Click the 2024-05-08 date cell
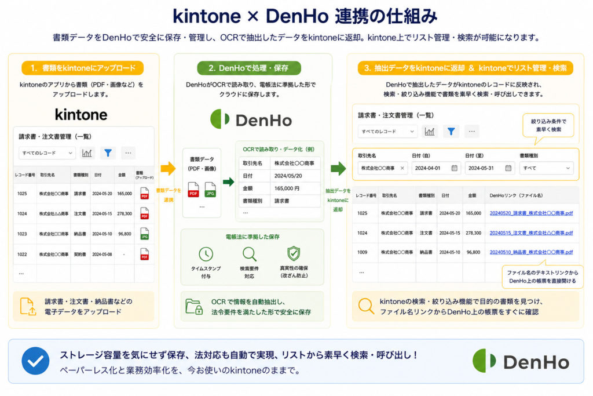The image size is (593, 396). [x=102, y=255]
